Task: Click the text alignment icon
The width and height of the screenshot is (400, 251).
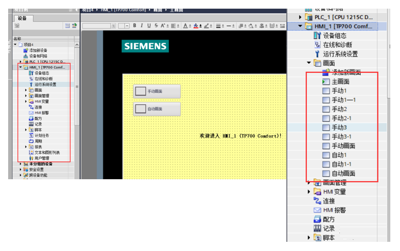Action: point(173,26)
